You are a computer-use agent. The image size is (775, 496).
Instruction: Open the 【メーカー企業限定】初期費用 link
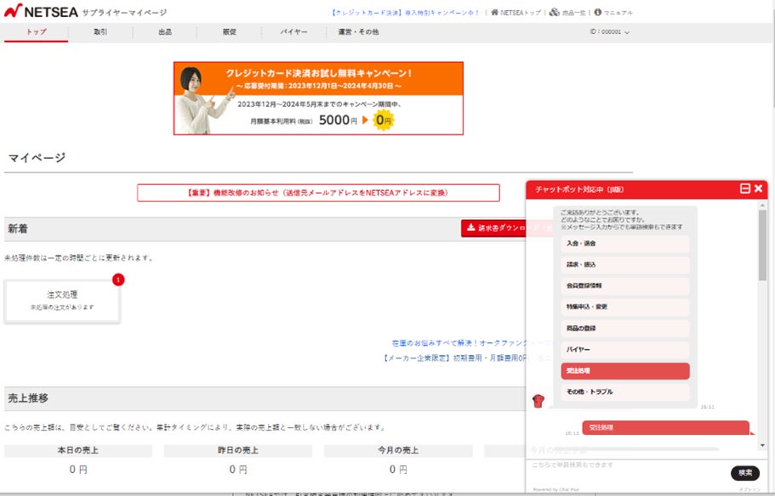[455, 358]
